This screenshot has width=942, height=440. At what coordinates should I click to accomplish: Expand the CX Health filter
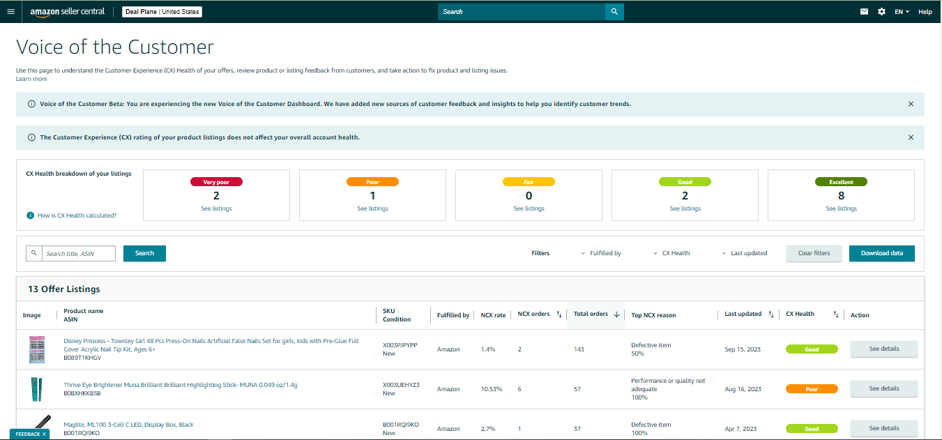(671, 253)
